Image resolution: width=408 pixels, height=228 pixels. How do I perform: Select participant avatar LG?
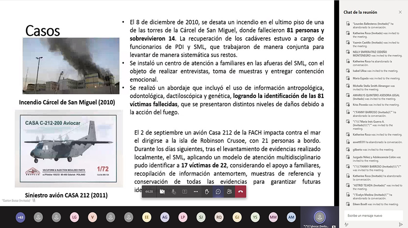coord(74,217)
